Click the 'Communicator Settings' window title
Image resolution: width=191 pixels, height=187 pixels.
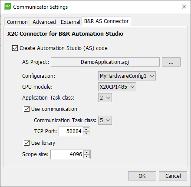pyautogui.click(x=40, y=7)
